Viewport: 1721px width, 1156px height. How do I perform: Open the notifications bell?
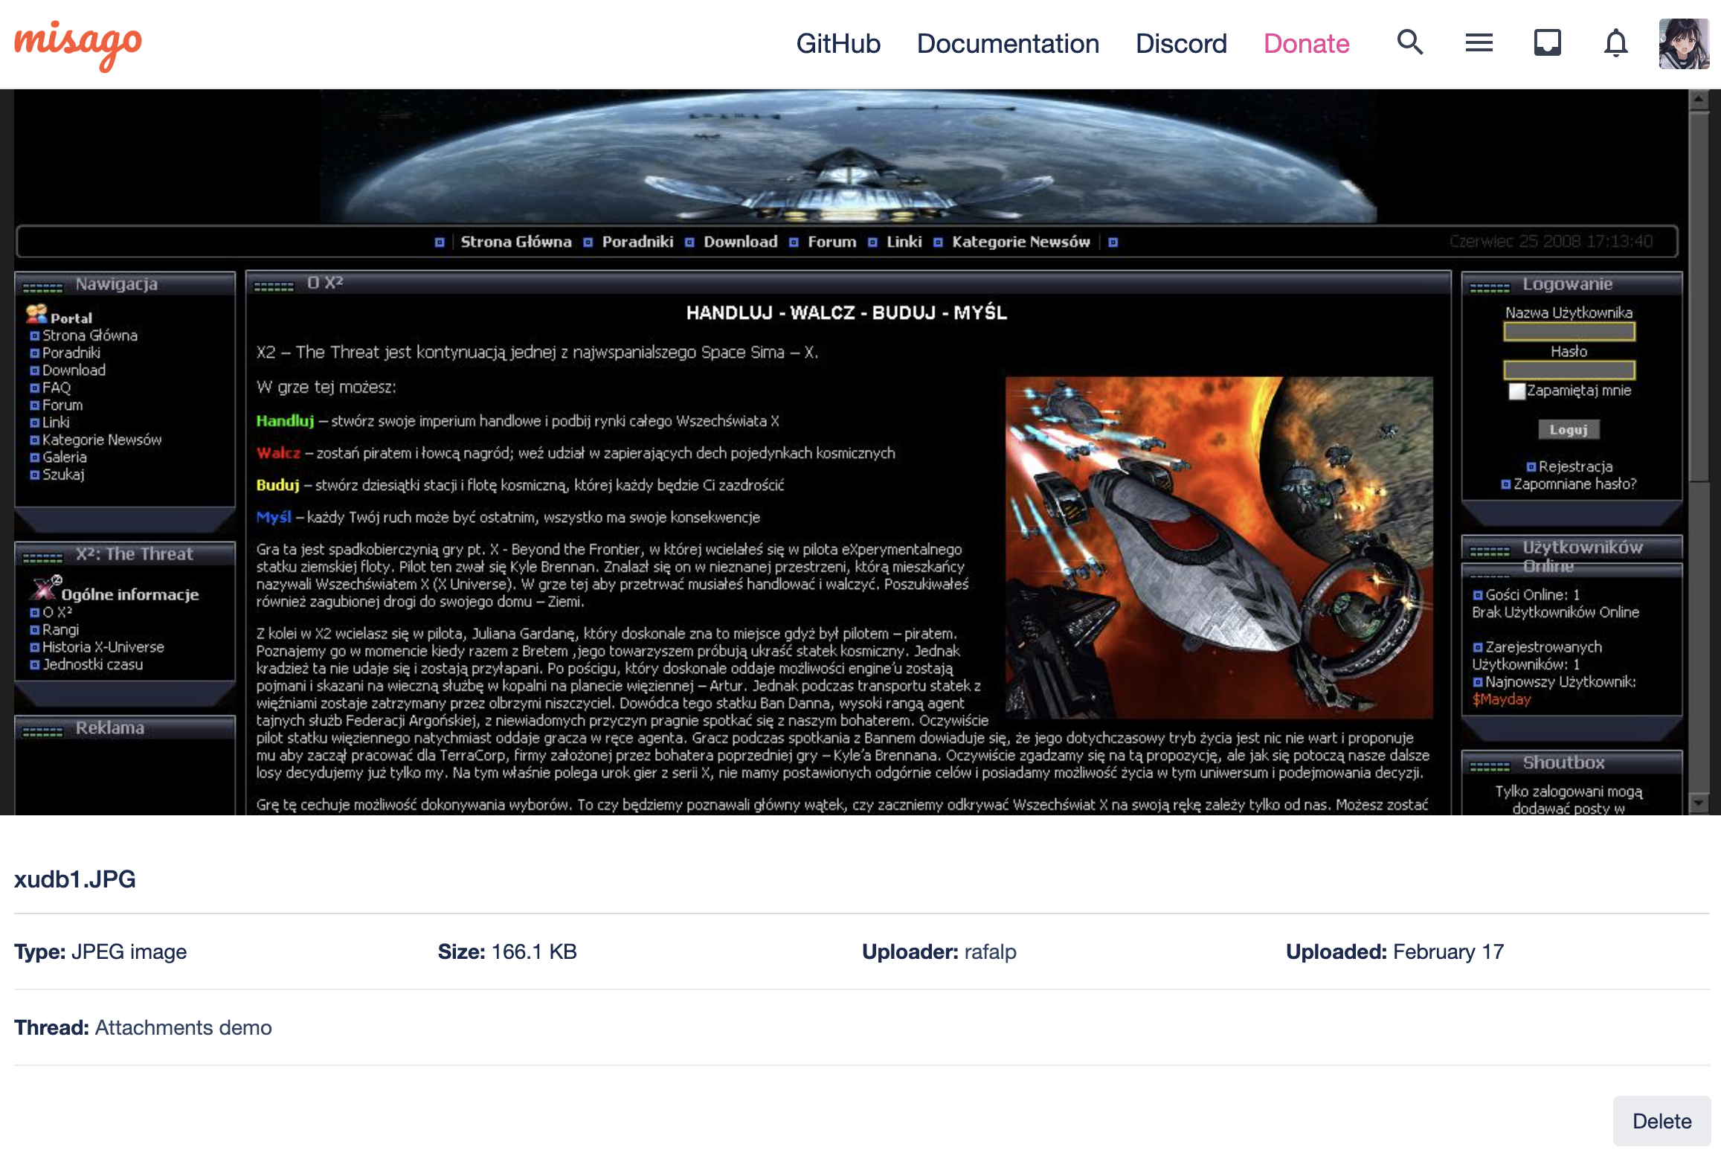[1615, 43]
